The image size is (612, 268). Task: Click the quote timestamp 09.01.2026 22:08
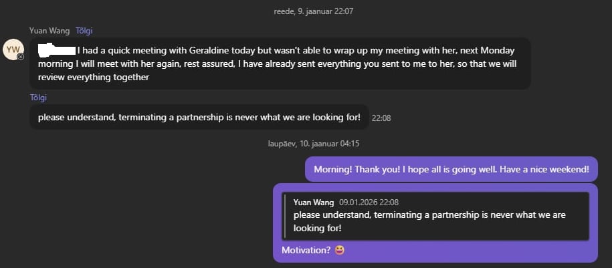click(369, 202)
